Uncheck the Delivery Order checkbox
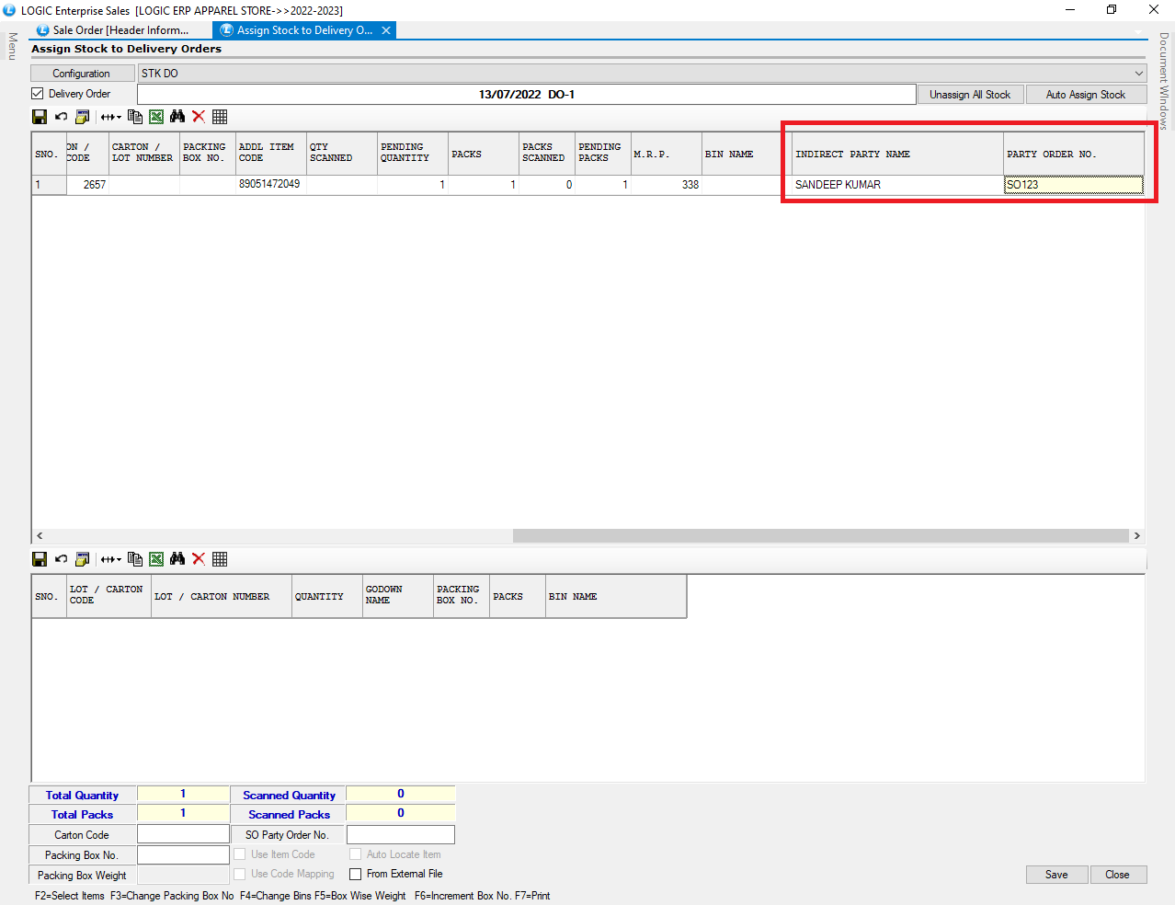 [38, 94]
